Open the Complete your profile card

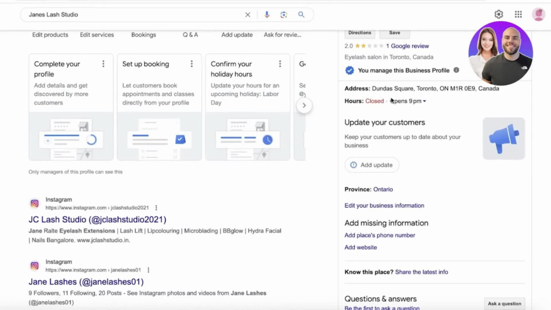pos(71,107)
